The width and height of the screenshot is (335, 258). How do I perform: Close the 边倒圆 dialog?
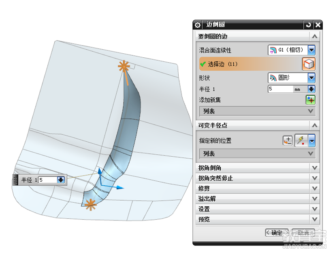pos(318,25)
